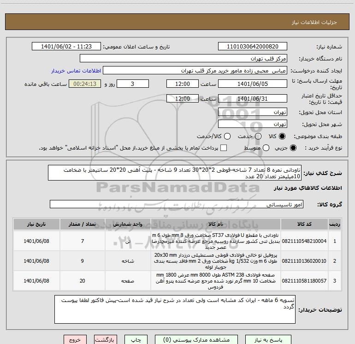Click the جزئیات اطلاعات نیاز header title
This screenshot has height=344, width=355.
314,22
